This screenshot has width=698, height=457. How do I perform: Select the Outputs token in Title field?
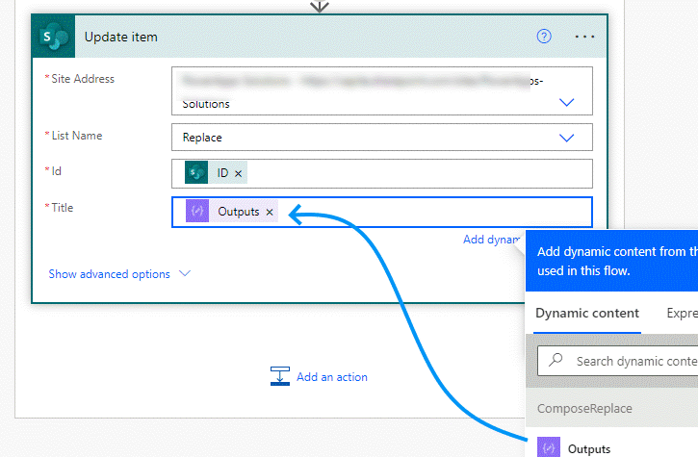[x=232, y=211]
